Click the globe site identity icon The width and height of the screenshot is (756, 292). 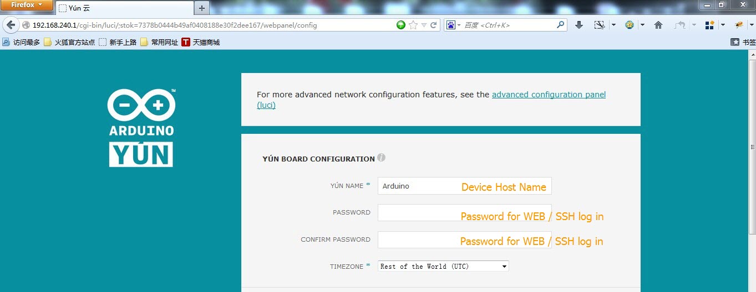tap(26, 25)
